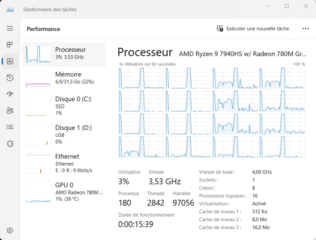The height and width of the screenshot is (240, 316).
Task: Open the Users page icon
Action: 10,111
